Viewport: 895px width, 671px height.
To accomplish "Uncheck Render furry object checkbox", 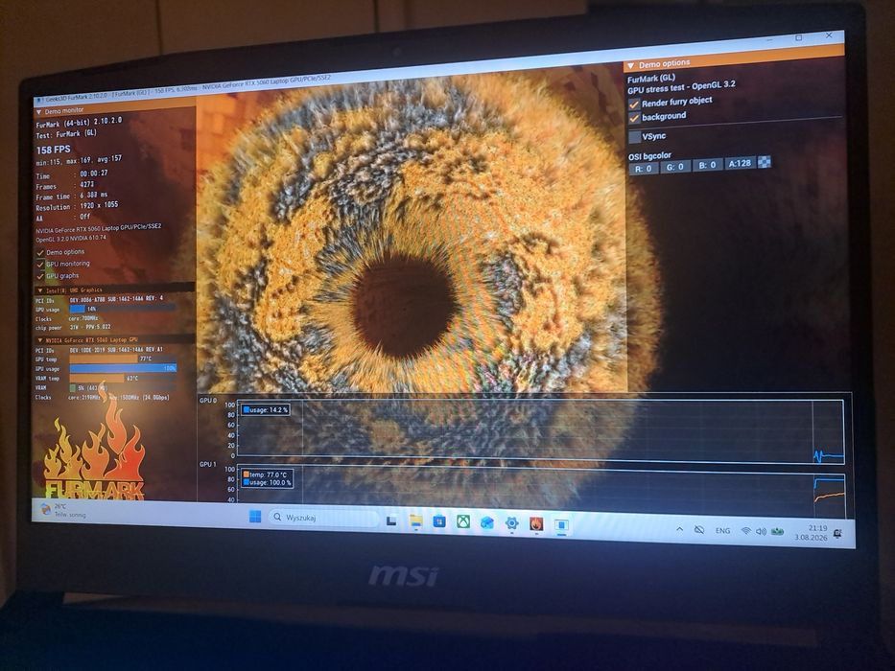I will point(633,105).
